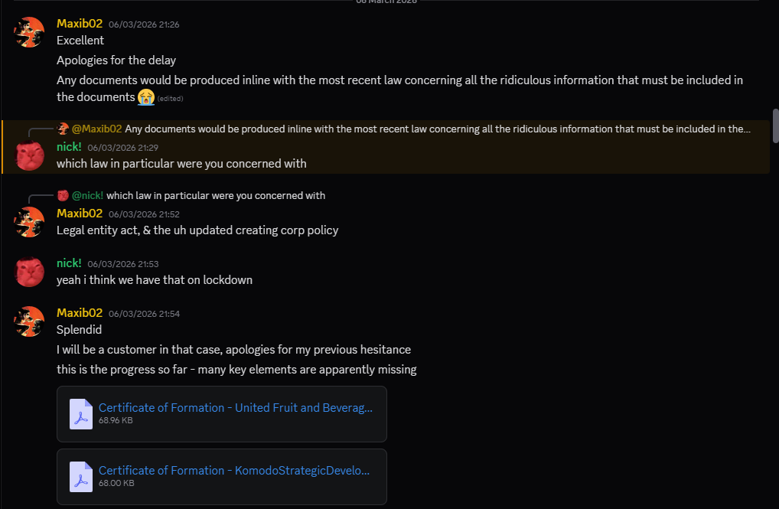Jump to the quoted "which law in particular" reply preview
779x509 pixels.
point(216,195)
